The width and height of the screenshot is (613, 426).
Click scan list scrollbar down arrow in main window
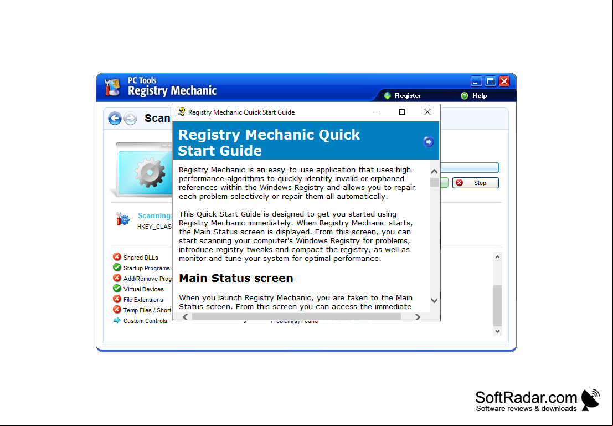tap(497, 331)
